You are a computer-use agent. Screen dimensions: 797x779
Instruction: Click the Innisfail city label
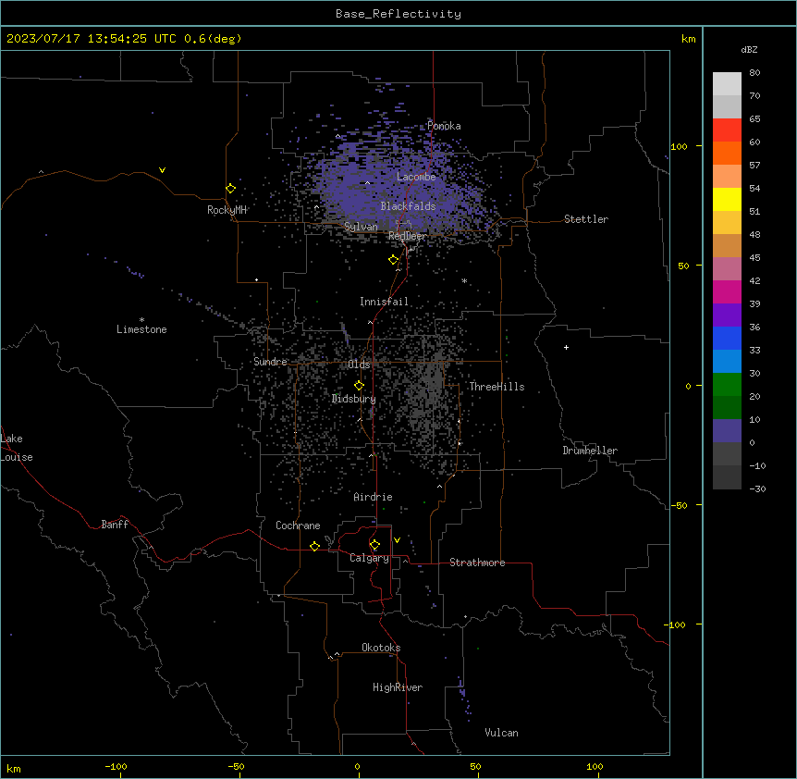click(x=385, y=302)
